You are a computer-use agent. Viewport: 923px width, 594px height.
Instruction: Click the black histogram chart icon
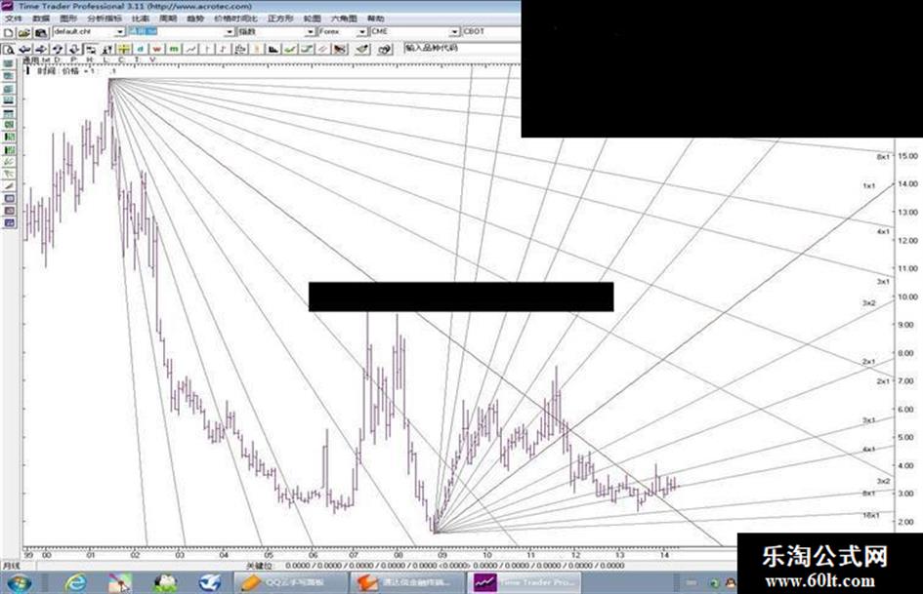tap(273, 50)
